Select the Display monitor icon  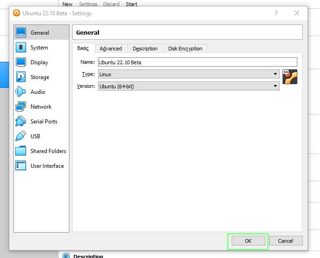21,62
